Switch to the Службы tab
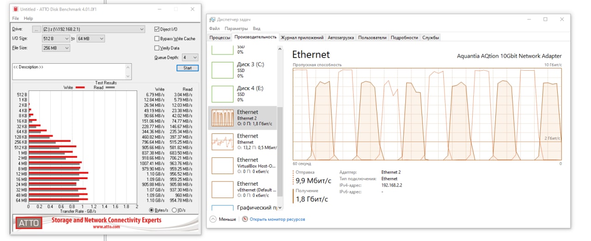The height and width of the screenshot is (241, 591). tap(430, 37)
